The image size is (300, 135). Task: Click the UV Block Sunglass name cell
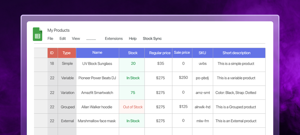coord(97,64)
